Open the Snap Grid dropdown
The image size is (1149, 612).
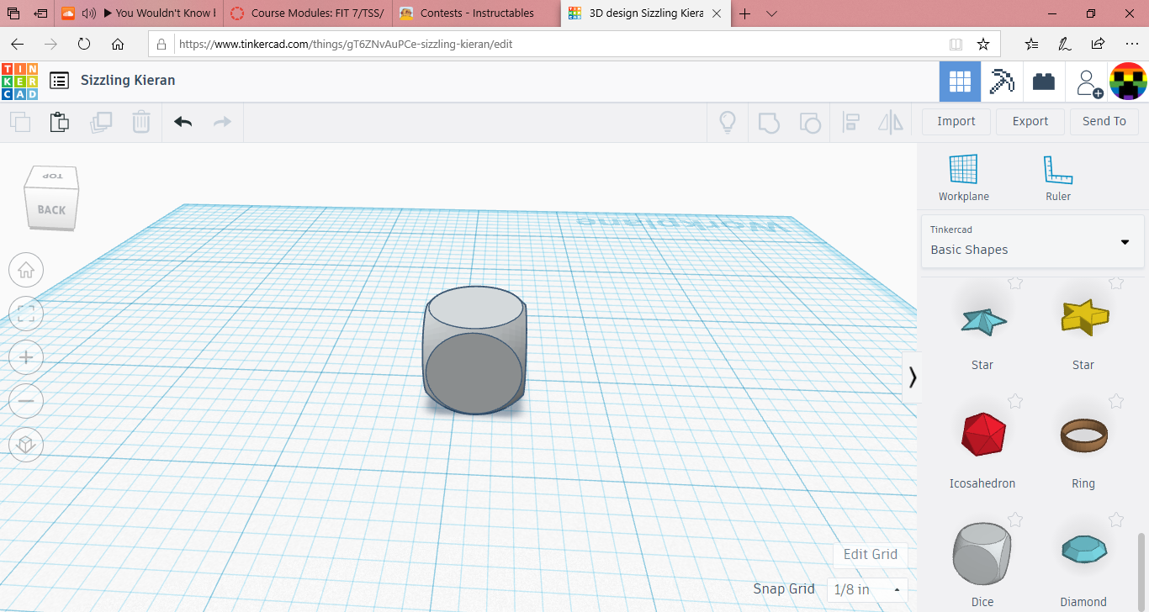(867, 589)
